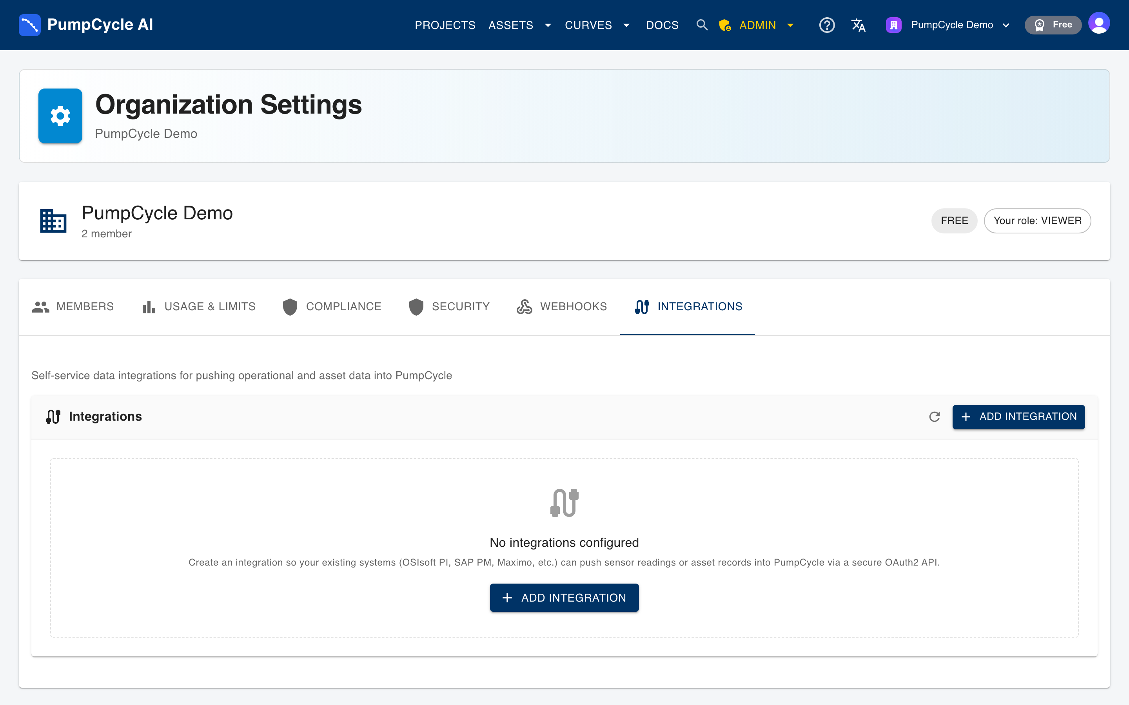This screenshot has width=1129, height=705.
Task: Switch to the Compliance tab
Action: 332,307
